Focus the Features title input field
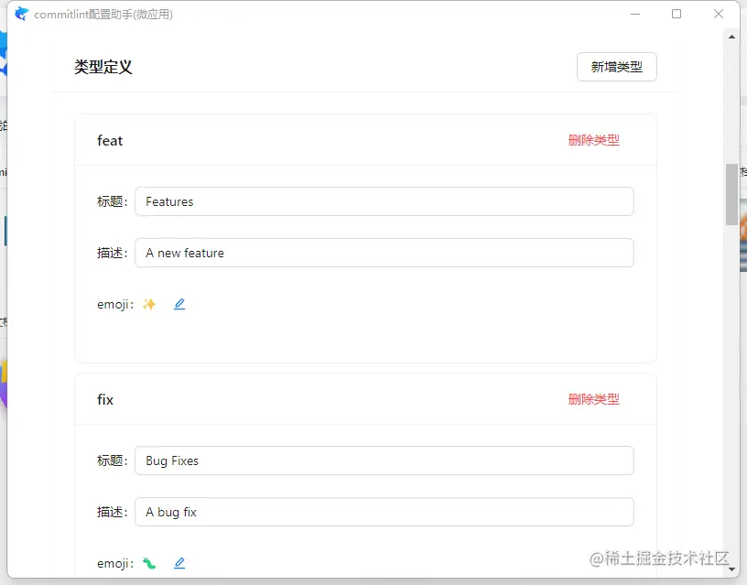 pyautogui.click(x=384, y=201)
